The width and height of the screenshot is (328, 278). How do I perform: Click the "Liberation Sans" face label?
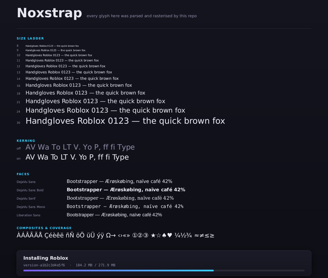[28, 215]
